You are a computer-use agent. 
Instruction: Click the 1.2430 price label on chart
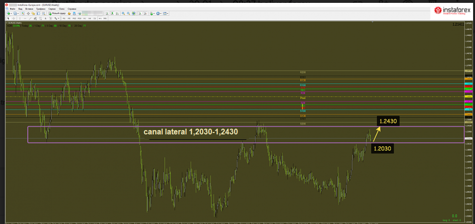point(387,121)
